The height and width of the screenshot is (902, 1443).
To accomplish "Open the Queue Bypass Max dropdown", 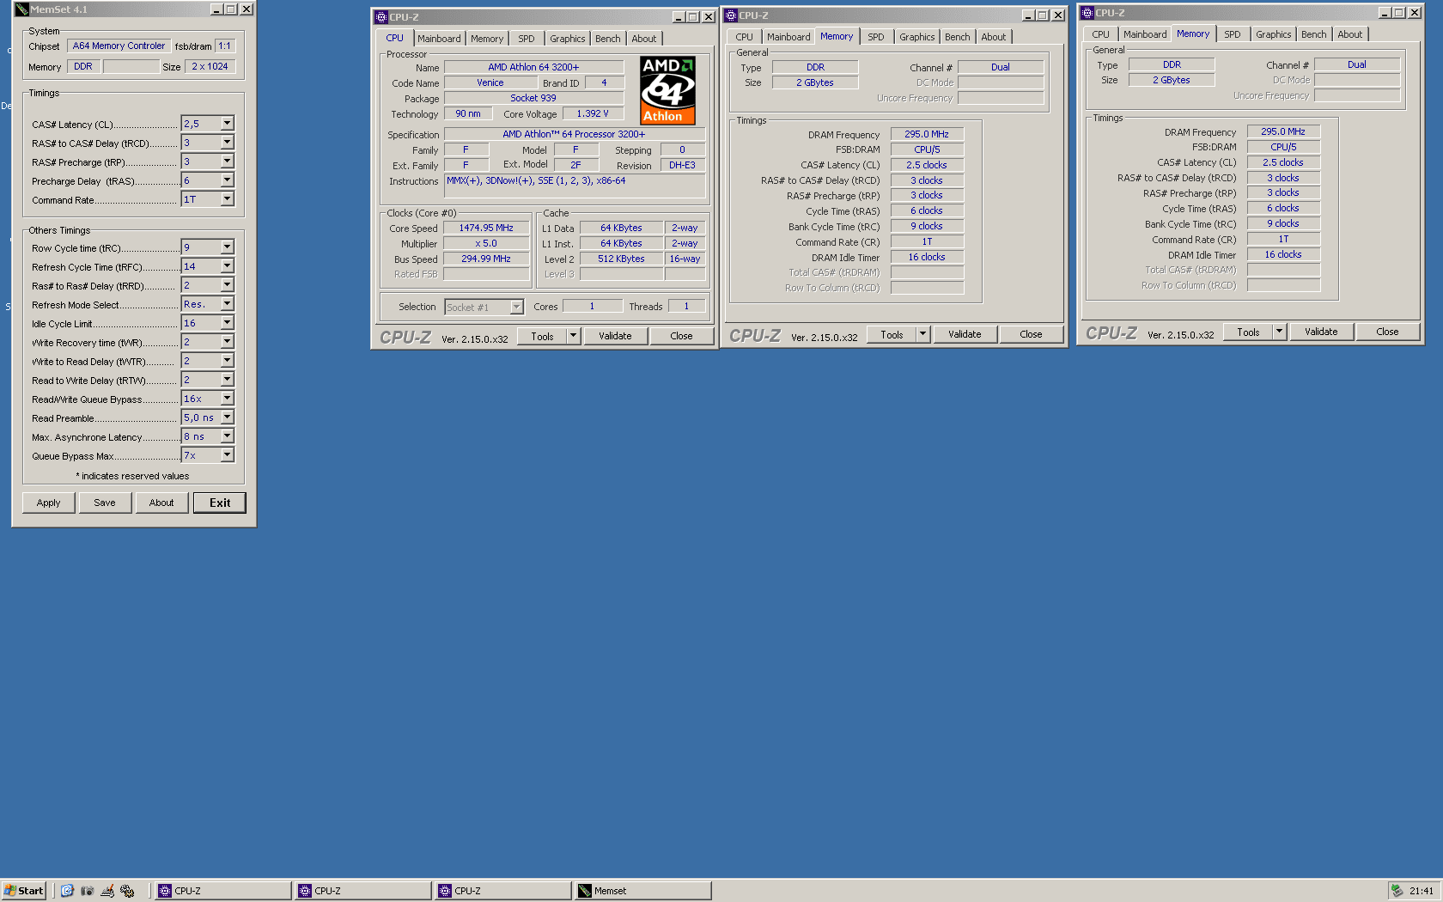I will (x=228, y=455).
